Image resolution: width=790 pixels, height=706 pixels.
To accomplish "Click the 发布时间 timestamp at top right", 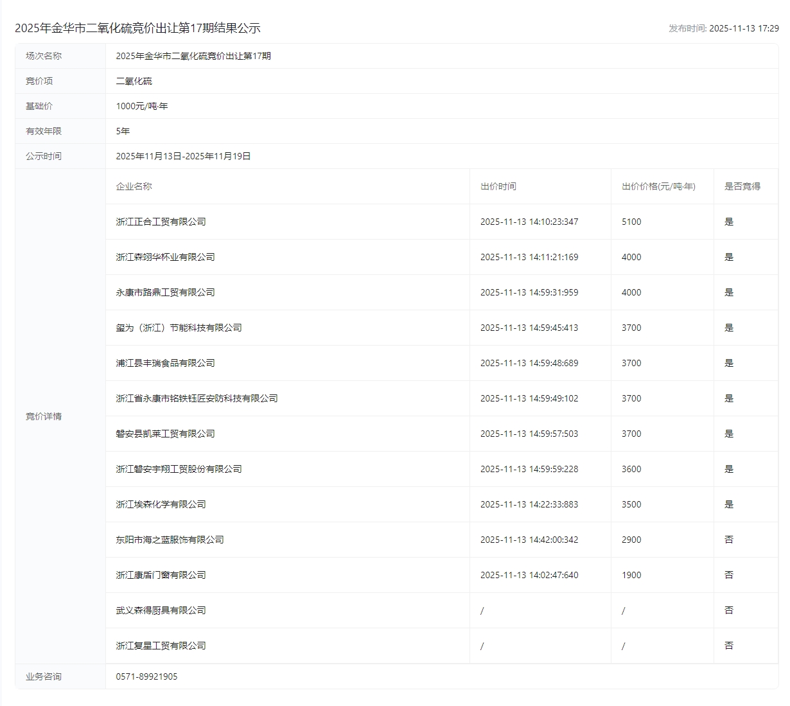I will coord(723,28).
